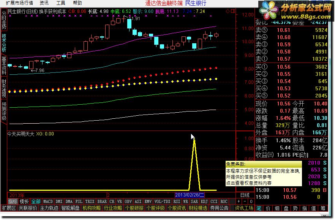Click the 日线 period selector

click(x=245, y=195)
